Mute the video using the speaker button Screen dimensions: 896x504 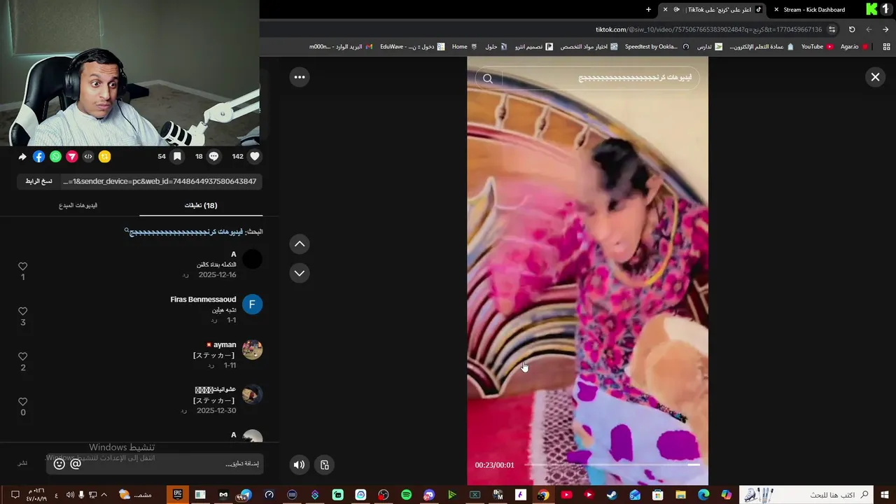[x=300, y=464]
